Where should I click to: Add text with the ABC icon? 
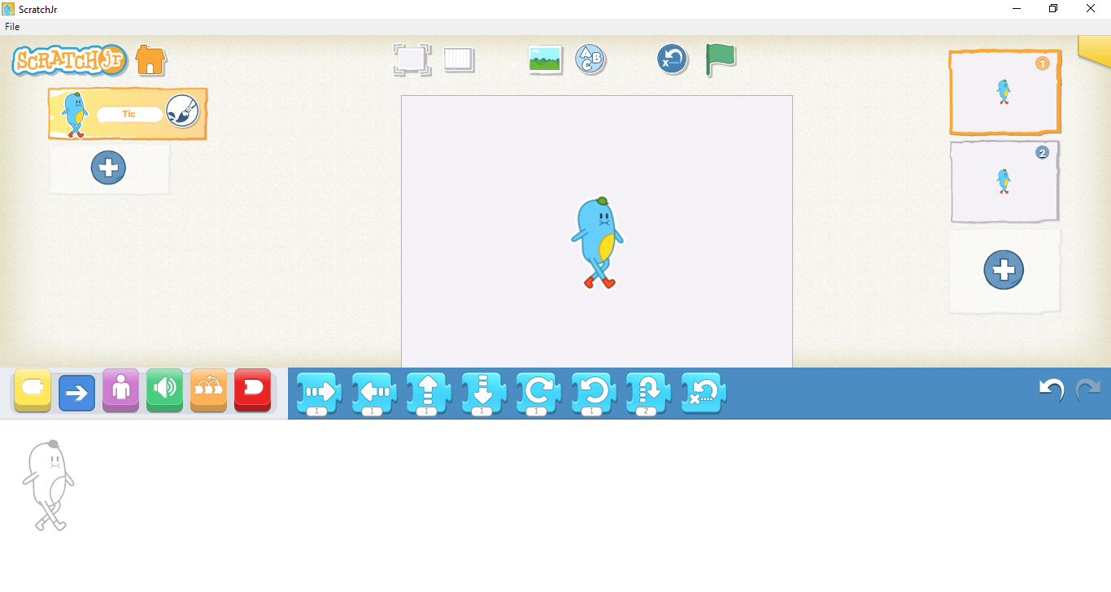pyautogui.click(x=590, y=59)
